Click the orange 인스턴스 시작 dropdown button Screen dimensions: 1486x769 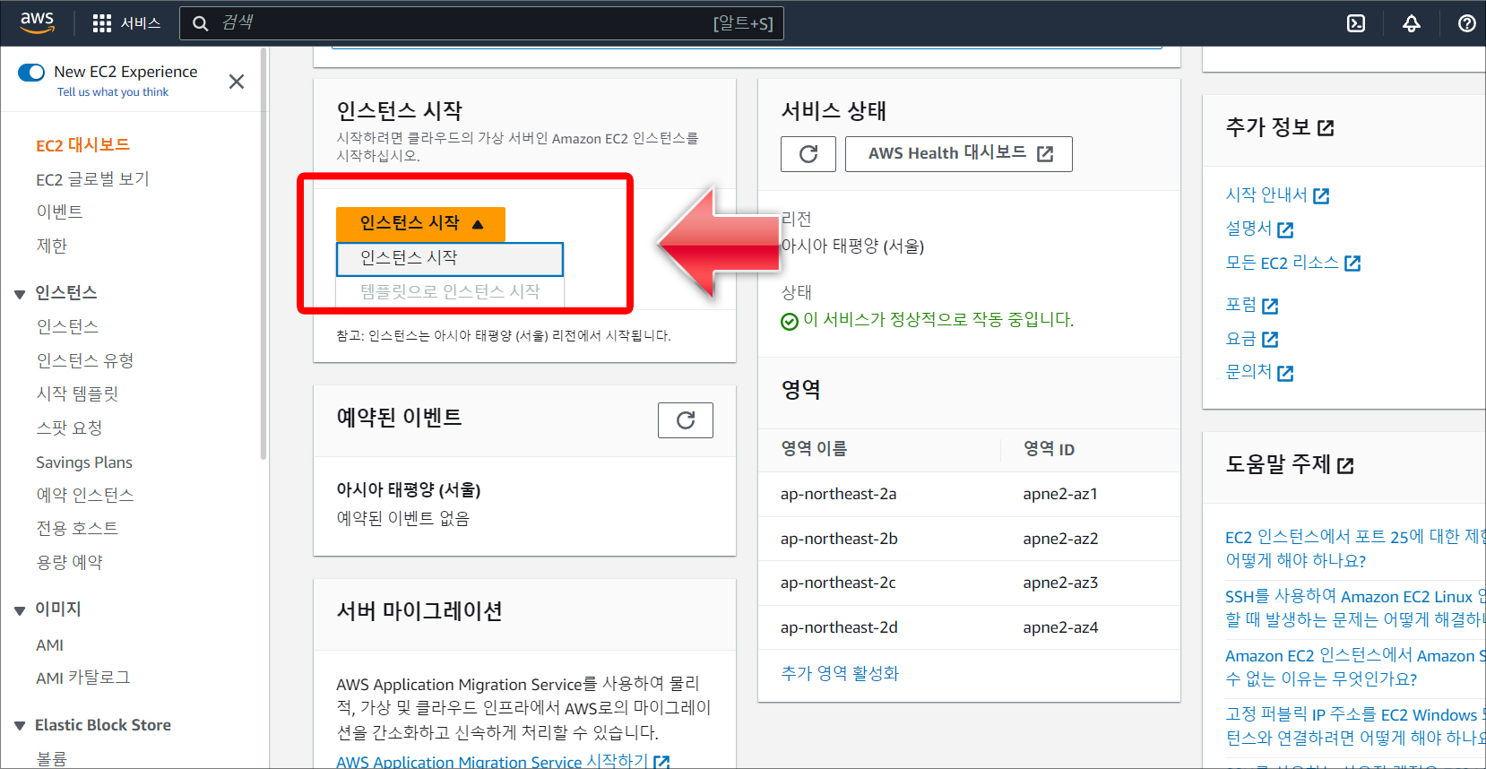point(420,223)
